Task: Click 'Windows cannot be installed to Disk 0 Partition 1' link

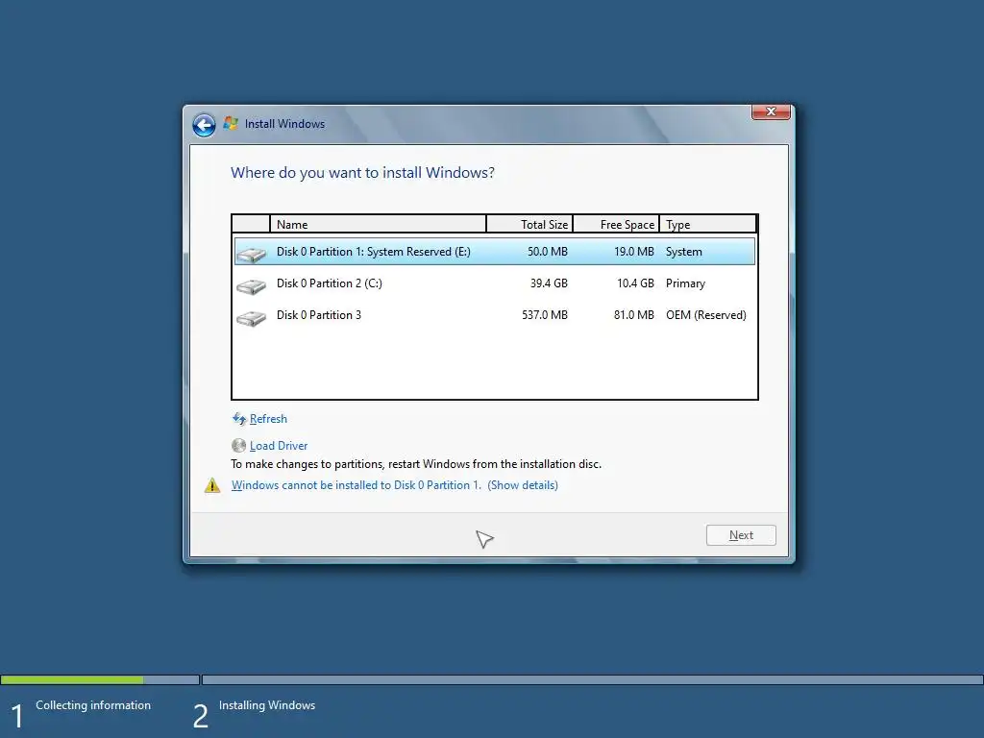Action: coord(357,485)
